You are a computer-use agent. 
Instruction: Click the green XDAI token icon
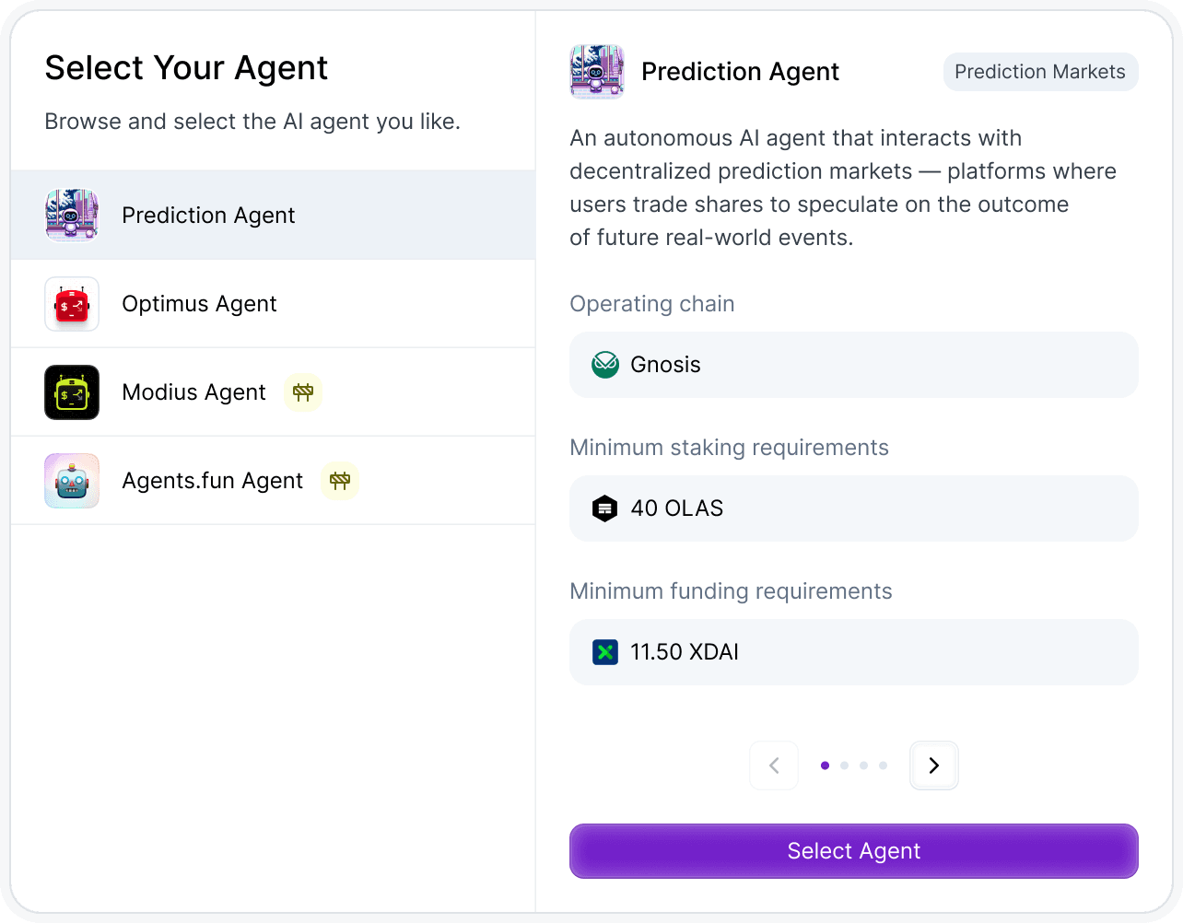coord(605,652)
